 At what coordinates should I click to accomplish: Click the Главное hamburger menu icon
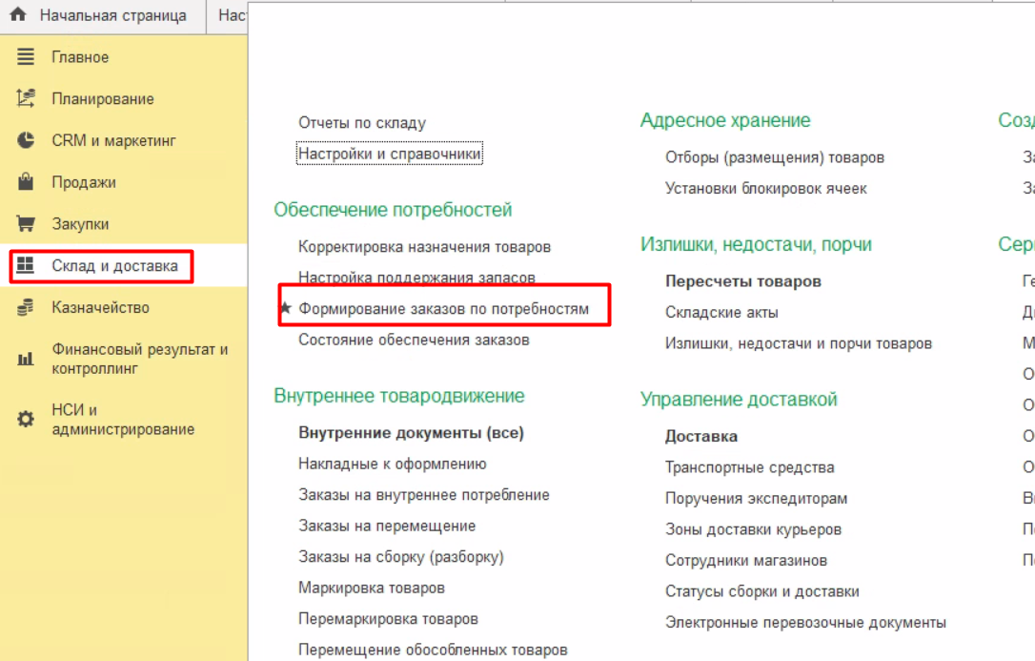point(26,57)
